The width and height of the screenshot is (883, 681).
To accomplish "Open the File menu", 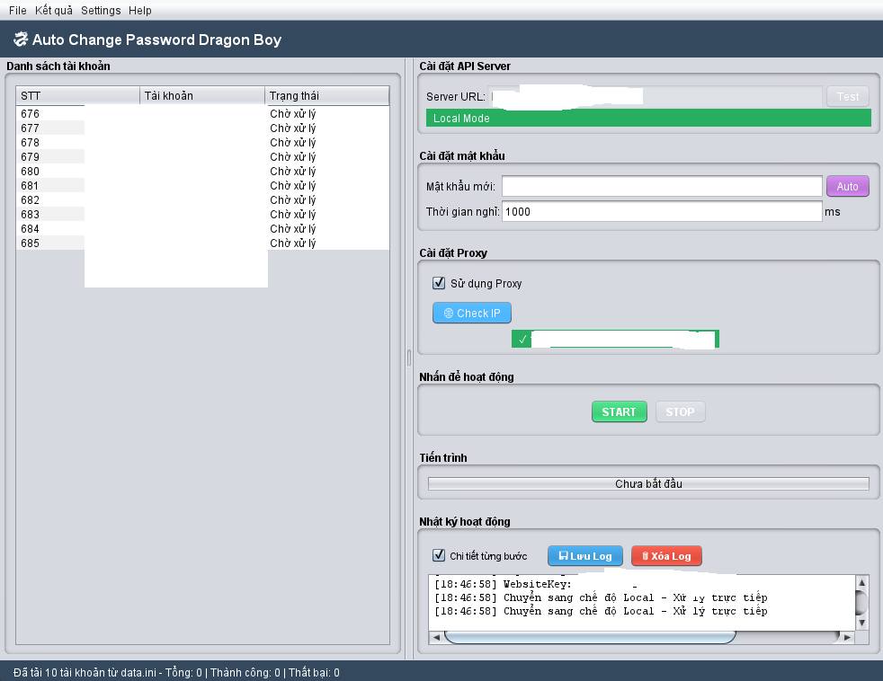I will (17, 11).
